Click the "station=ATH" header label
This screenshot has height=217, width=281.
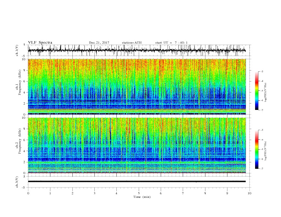(x=132, y=43)
